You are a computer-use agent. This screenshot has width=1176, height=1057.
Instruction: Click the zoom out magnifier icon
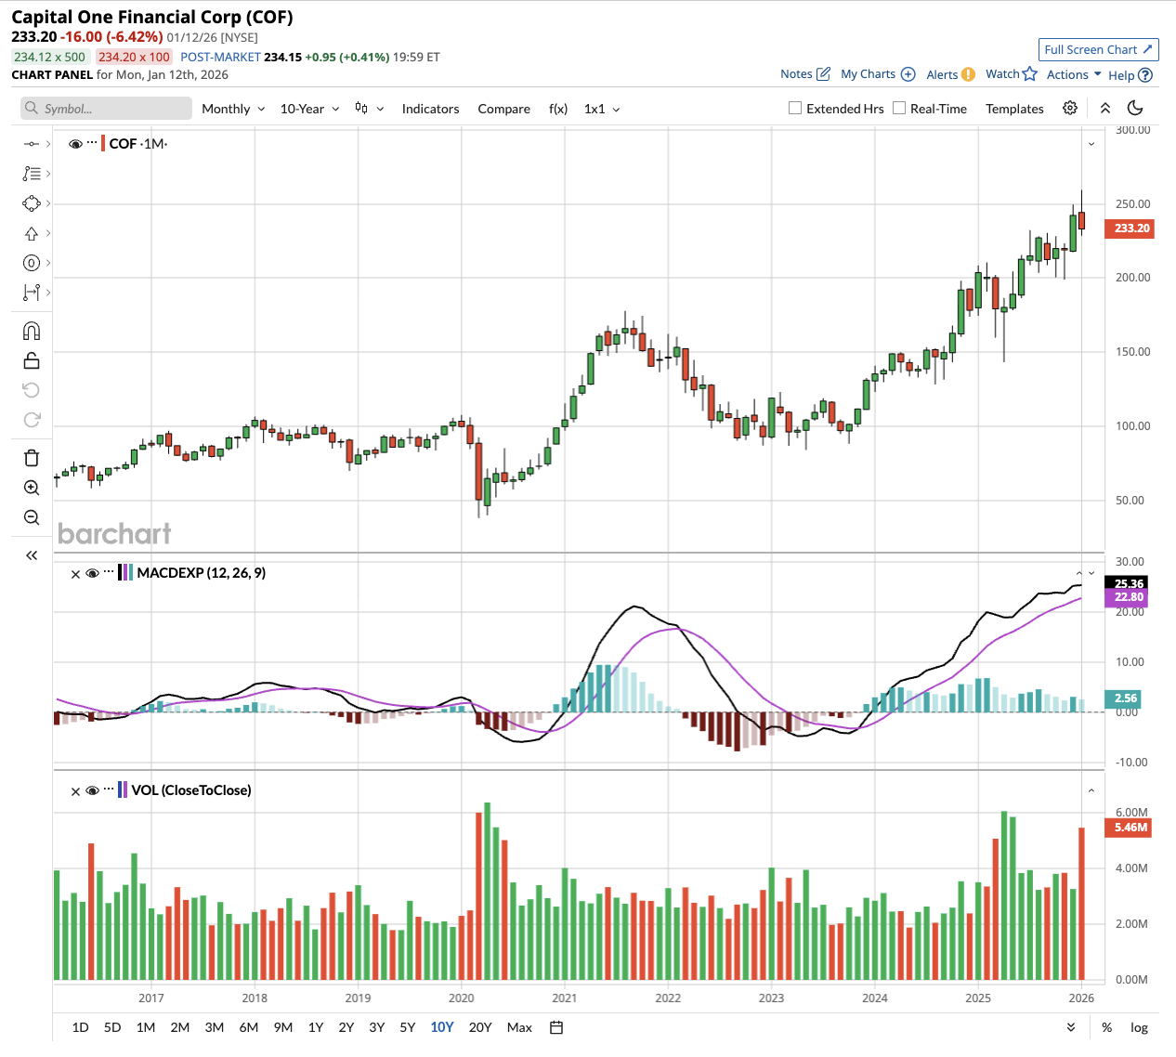32,517
